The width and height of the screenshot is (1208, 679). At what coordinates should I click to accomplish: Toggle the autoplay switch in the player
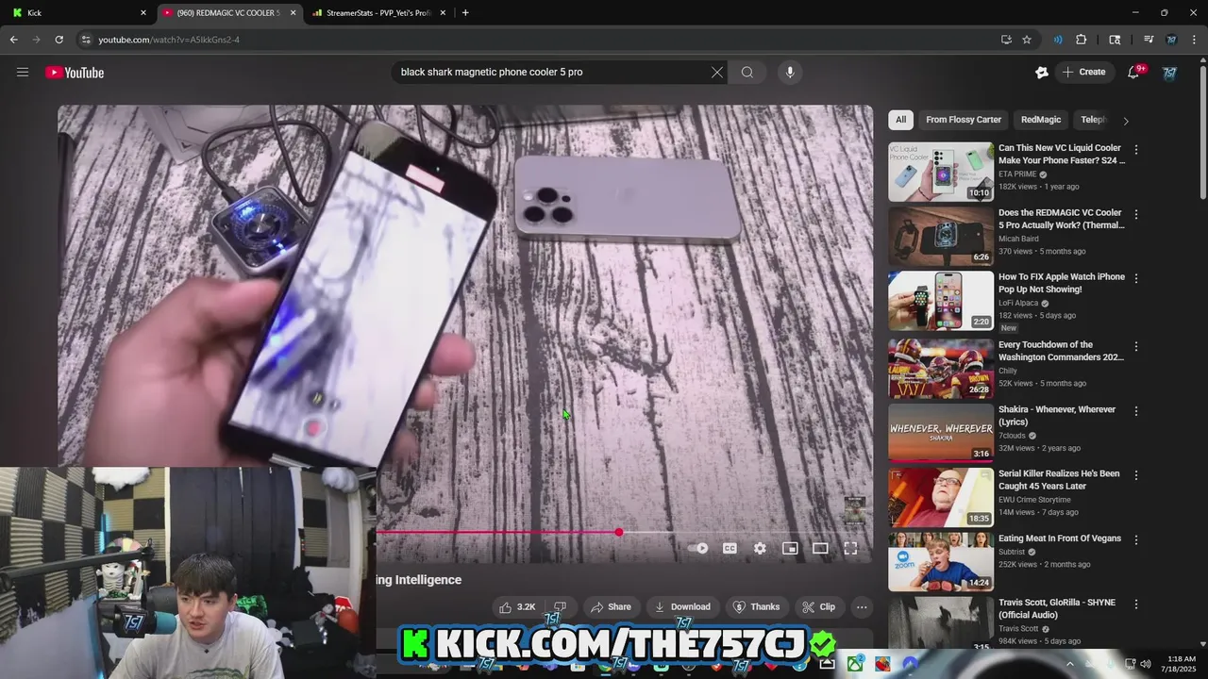[x=698, y=548]
